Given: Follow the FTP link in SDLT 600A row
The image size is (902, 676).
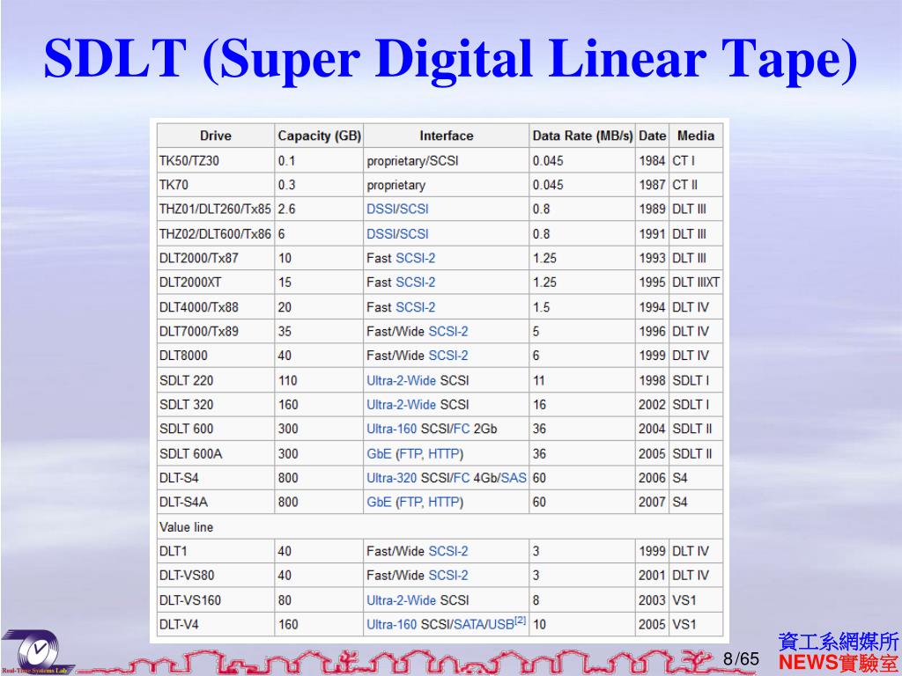Looking at the screenshot, I should 410,454.
